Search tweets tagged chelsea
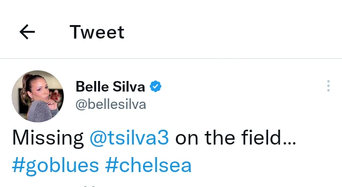 148,165
